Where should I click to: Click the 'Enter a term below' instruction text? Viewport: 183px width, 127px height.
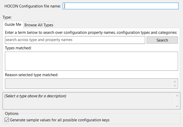click(91, 32)
